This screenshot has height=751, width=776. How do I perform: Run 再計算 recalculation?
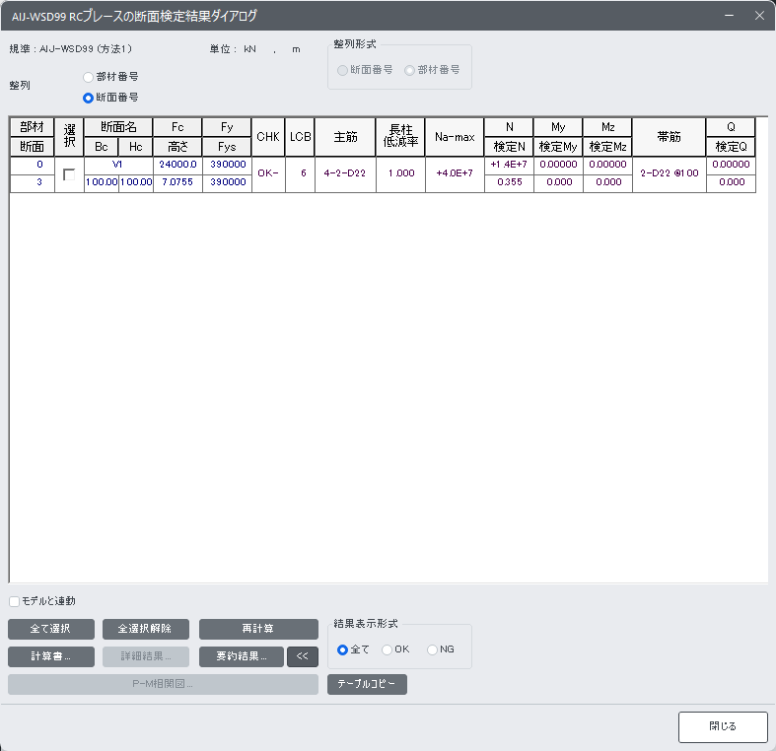pyautogui.click(x=258, y=629)
